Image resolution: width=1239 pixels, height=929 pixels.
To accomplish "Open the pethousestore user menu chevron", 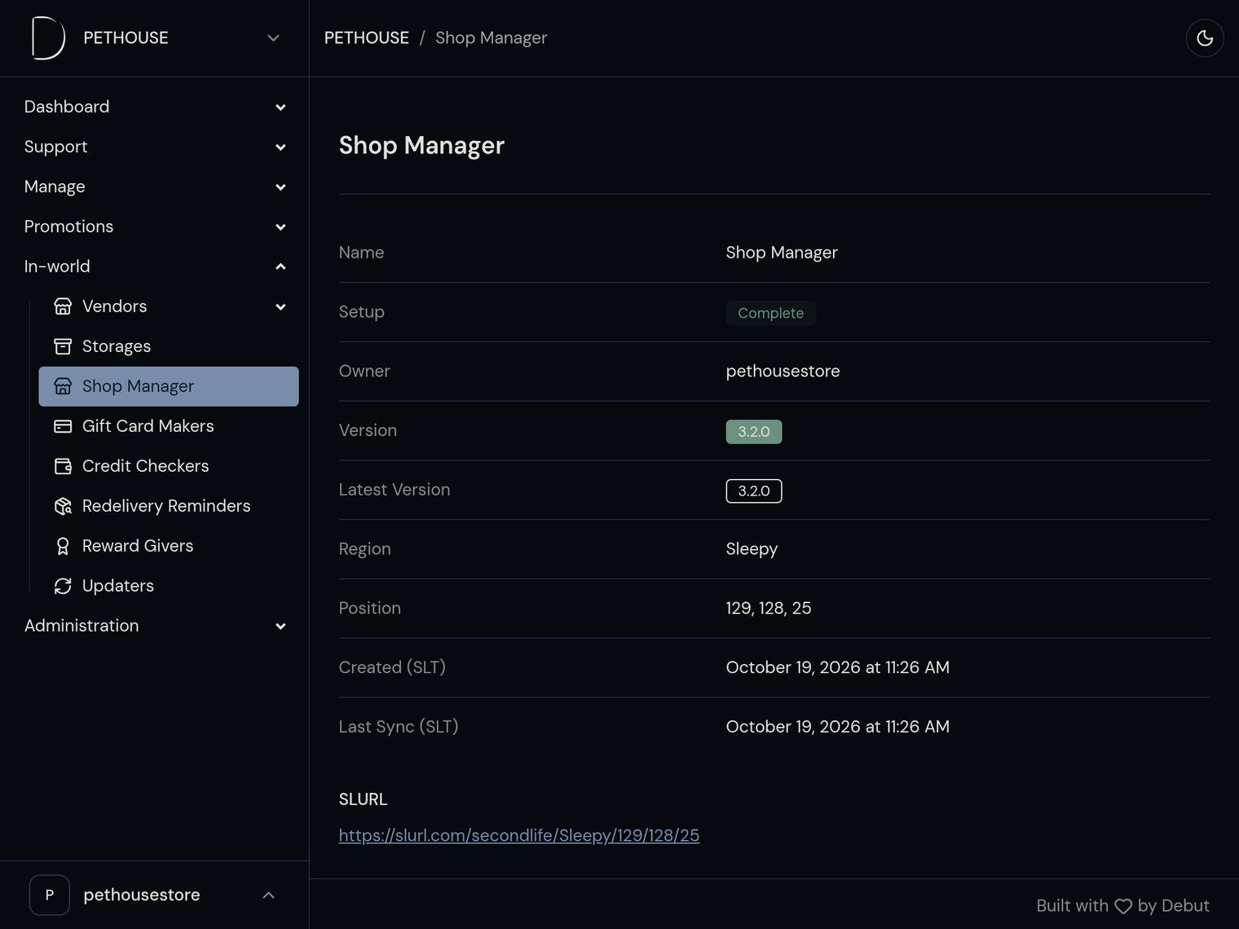I will pos(268,895).
